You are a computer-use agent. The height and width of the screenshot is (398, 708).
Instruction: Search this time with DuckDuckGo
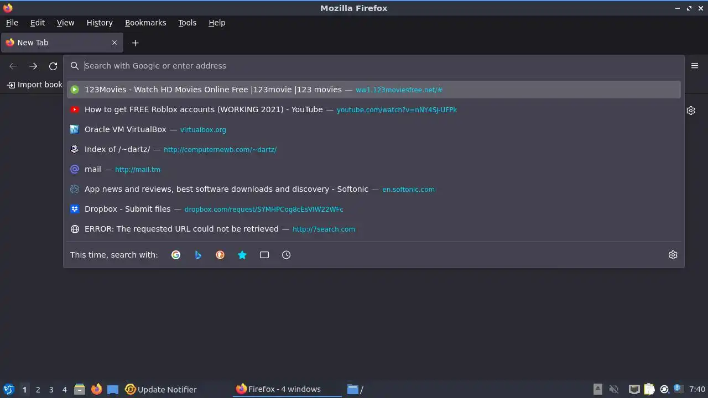[220, 255]
